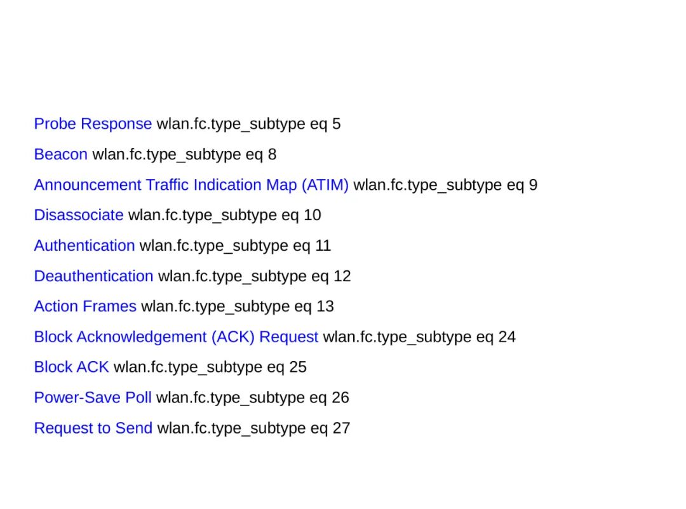Viewport: 686px width, 509px height.
Task: Select filter text 'wlan.fc.type_subtype eq 27'
Action: 253,428
